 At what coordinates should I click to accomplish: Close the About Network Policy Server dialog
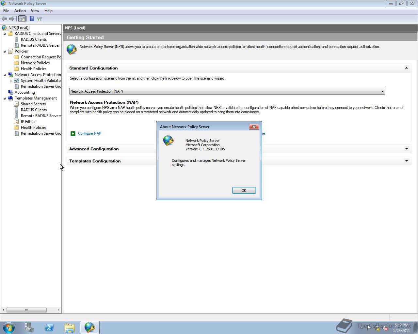point(254,127)
